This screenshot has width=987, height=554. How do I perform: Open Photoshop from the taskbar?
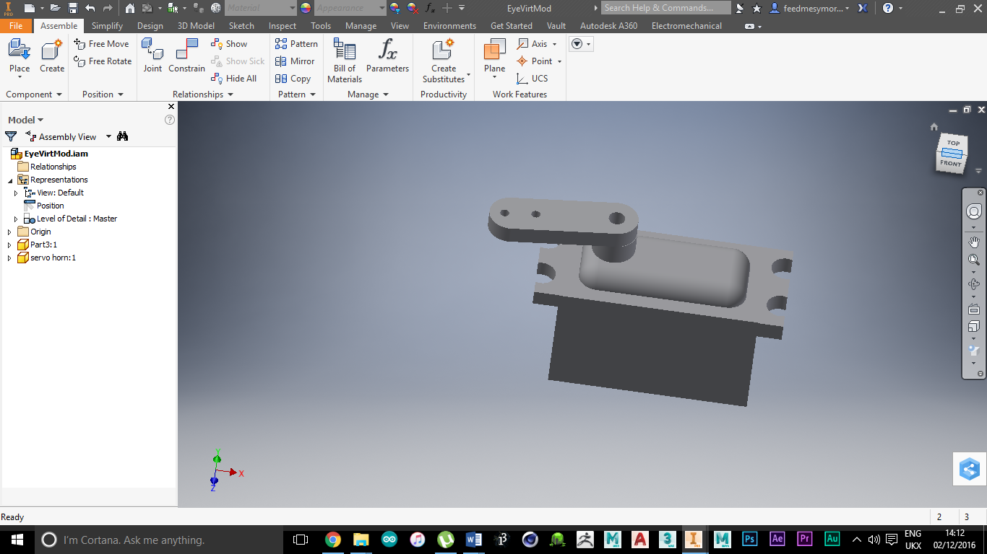750,539
